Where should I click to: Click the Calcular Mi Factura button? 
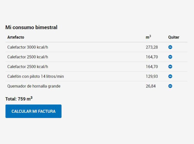coord(33,111)
